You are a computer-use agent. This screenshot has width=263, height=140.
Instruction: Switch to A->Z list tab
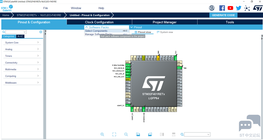tap(20, 37)
